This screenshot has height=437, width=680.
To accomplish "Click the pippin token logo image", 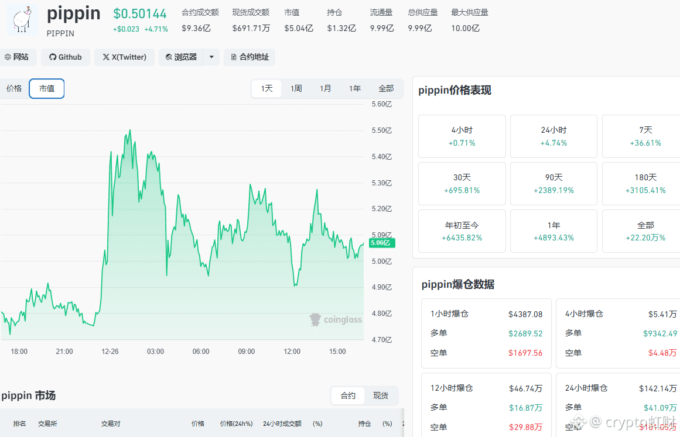I will pos(22,19).
